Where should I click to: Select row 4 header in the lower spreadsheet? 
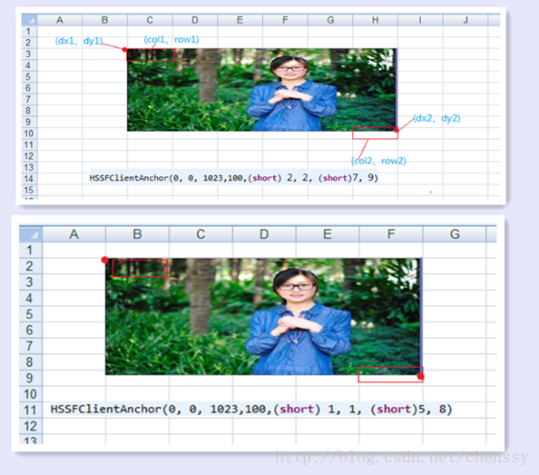pyautogui.click(x=30, y=298)
